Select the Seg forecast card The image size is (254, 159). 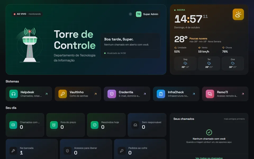(185, 63)
